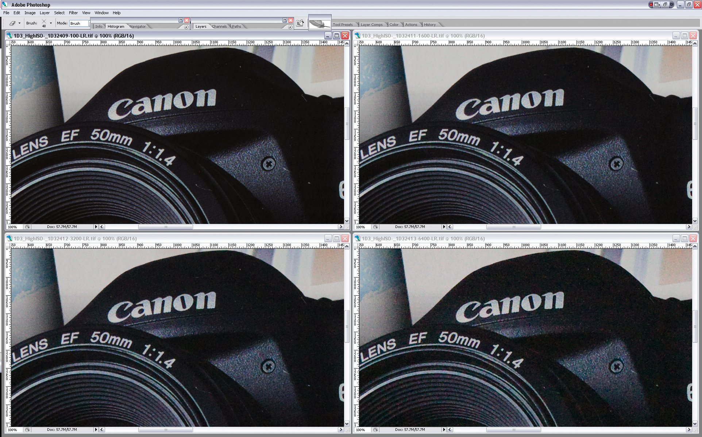The width and height of the screenshot is (702, 437).
Task: Click the document icon of 1D32413-6400-LR.tif window
Action: [x=358, y=239]
